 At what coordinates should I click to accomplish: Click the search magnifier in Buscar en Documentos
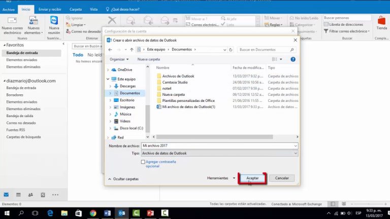pyautogui.click(x=292, y=50)
